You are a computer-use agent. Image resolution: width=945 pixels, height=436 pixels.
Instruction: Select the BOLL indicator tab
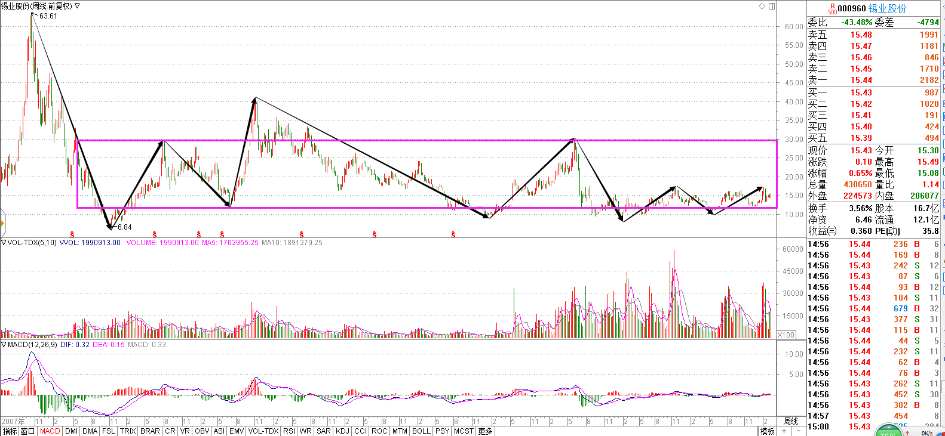point(421,431)
